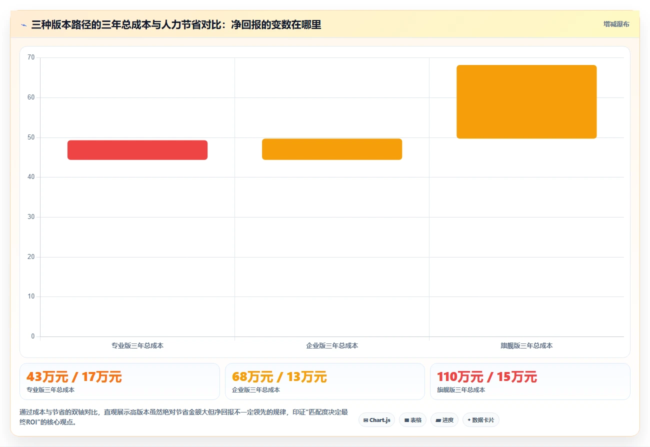
Task: Click the tall orange 旗舰版三年总成本 bar
Action: coord(526,101)
